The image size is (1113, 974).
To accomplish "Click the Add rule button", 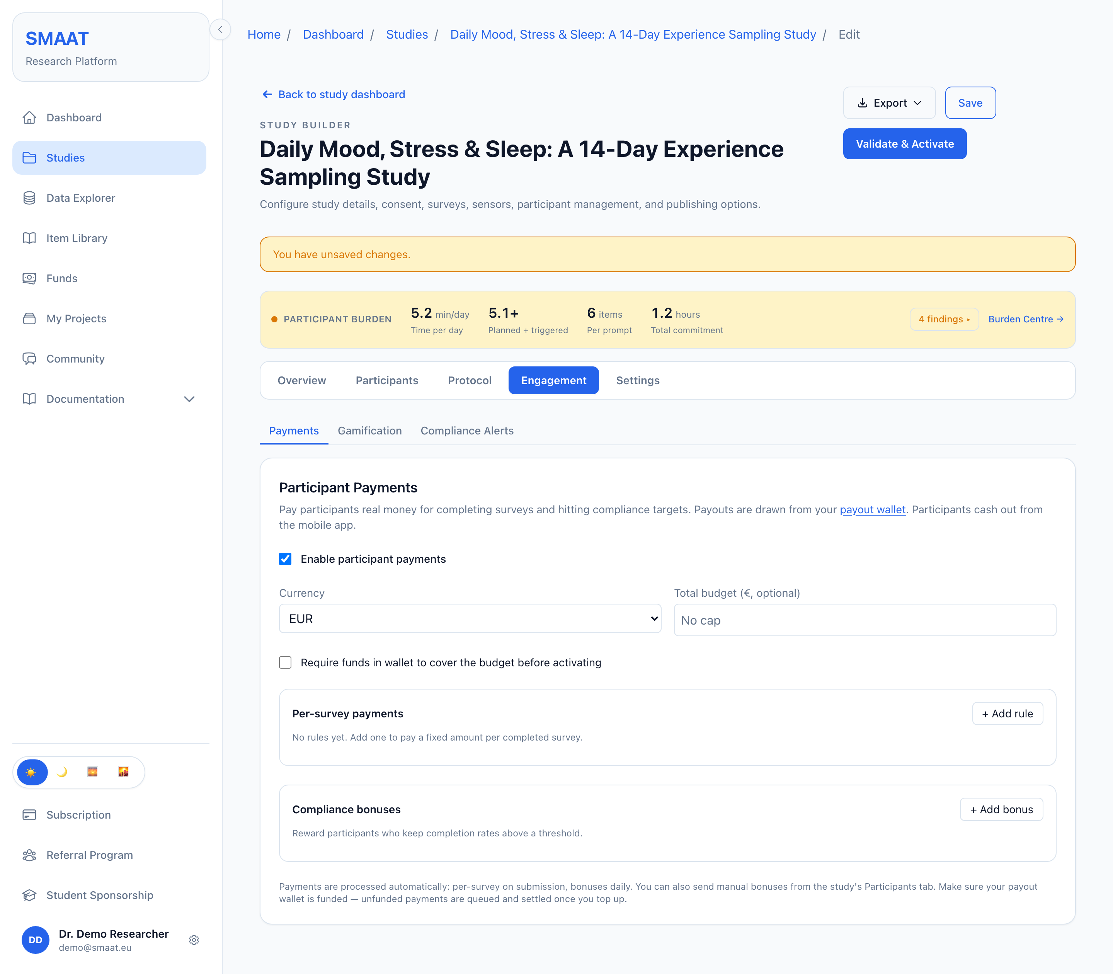I will [1007, 713].
